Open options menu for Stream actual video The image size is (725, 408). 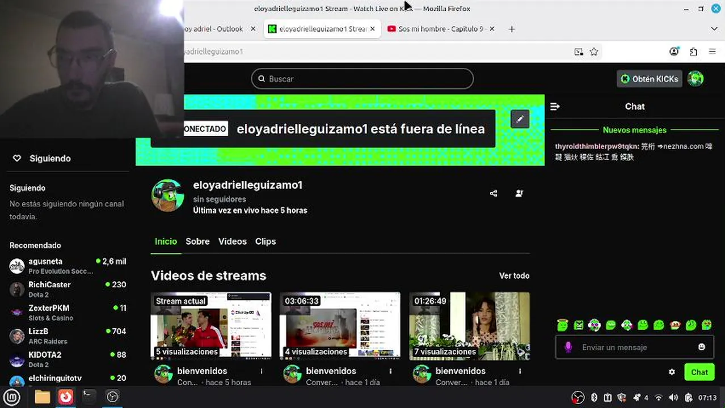pyautogui.click(x=262, y=371)
